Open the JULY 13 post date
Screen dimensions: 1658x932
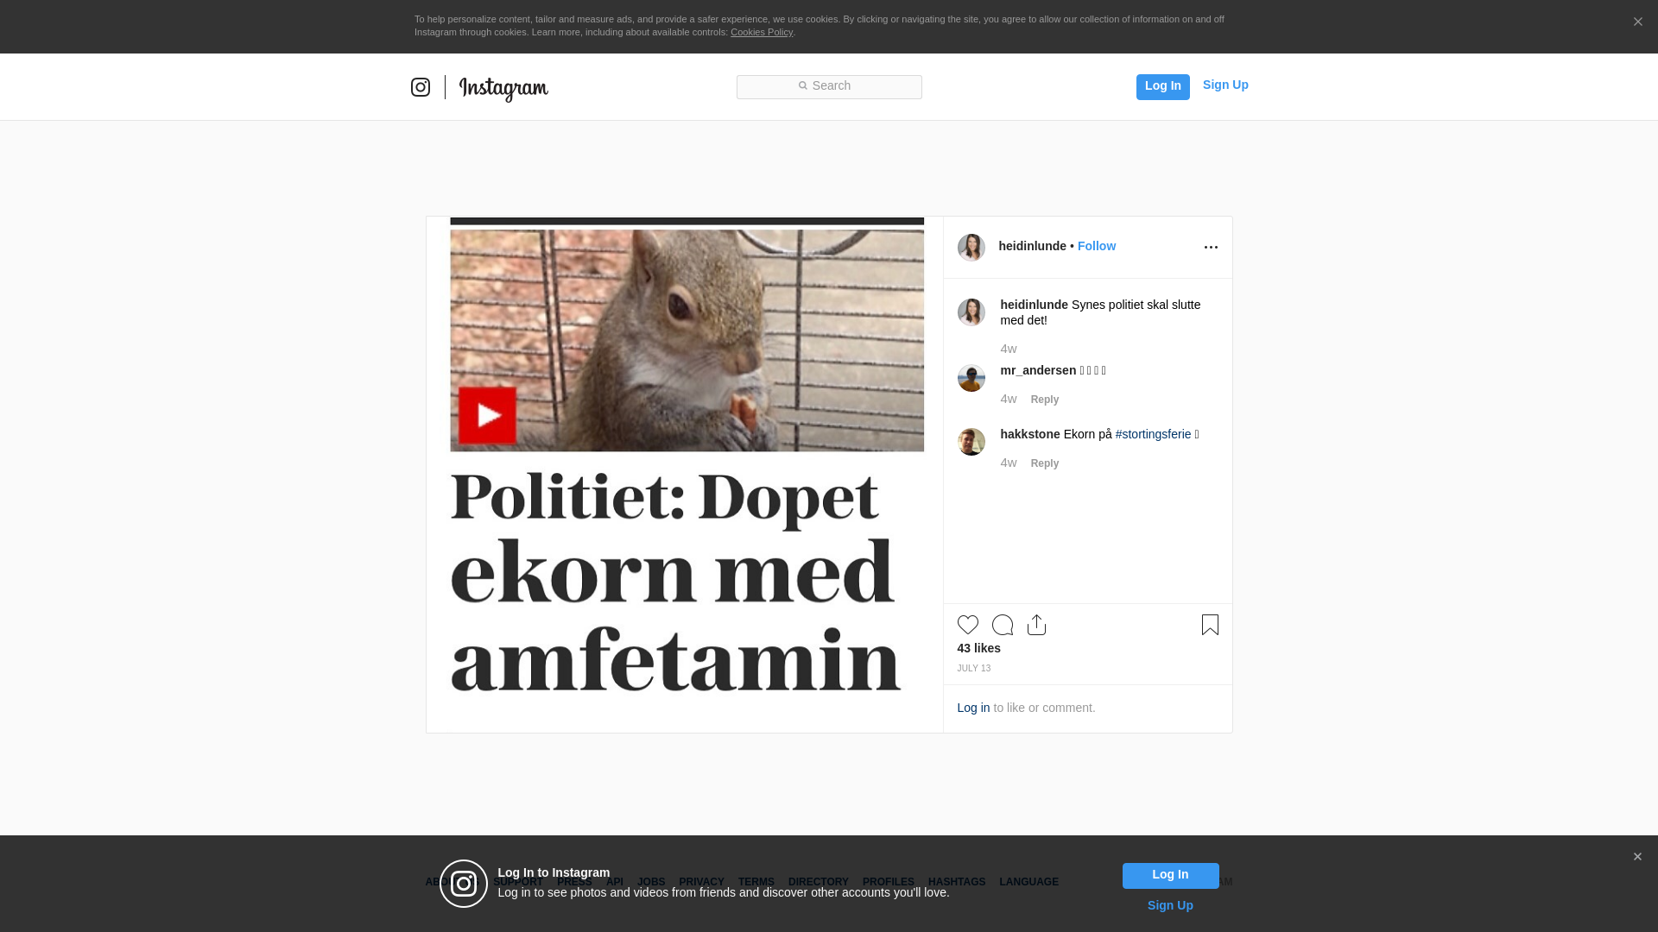click(974, 669)
